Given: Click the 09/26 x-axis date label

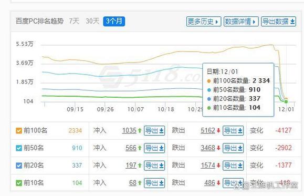Looking at the screenshot, I should pyautogui.click(x=106, y=109).
